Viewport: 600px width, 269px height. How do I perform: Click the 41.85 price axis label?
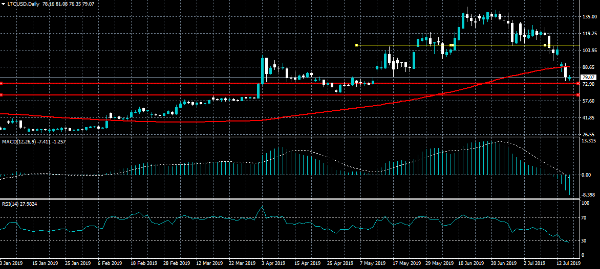[x=588, y=117]
